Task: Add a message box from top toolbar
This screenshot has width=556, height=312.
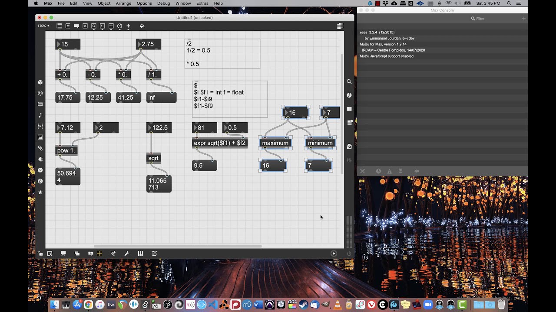Action: (x=68, y=26)
